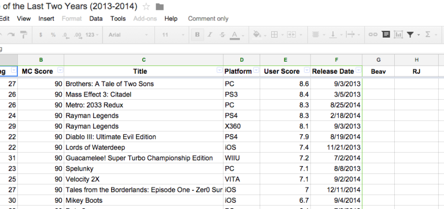444x209 pixels.
Task: Open the Format menu
Action: pyautogui.click(x=72, y=19)
